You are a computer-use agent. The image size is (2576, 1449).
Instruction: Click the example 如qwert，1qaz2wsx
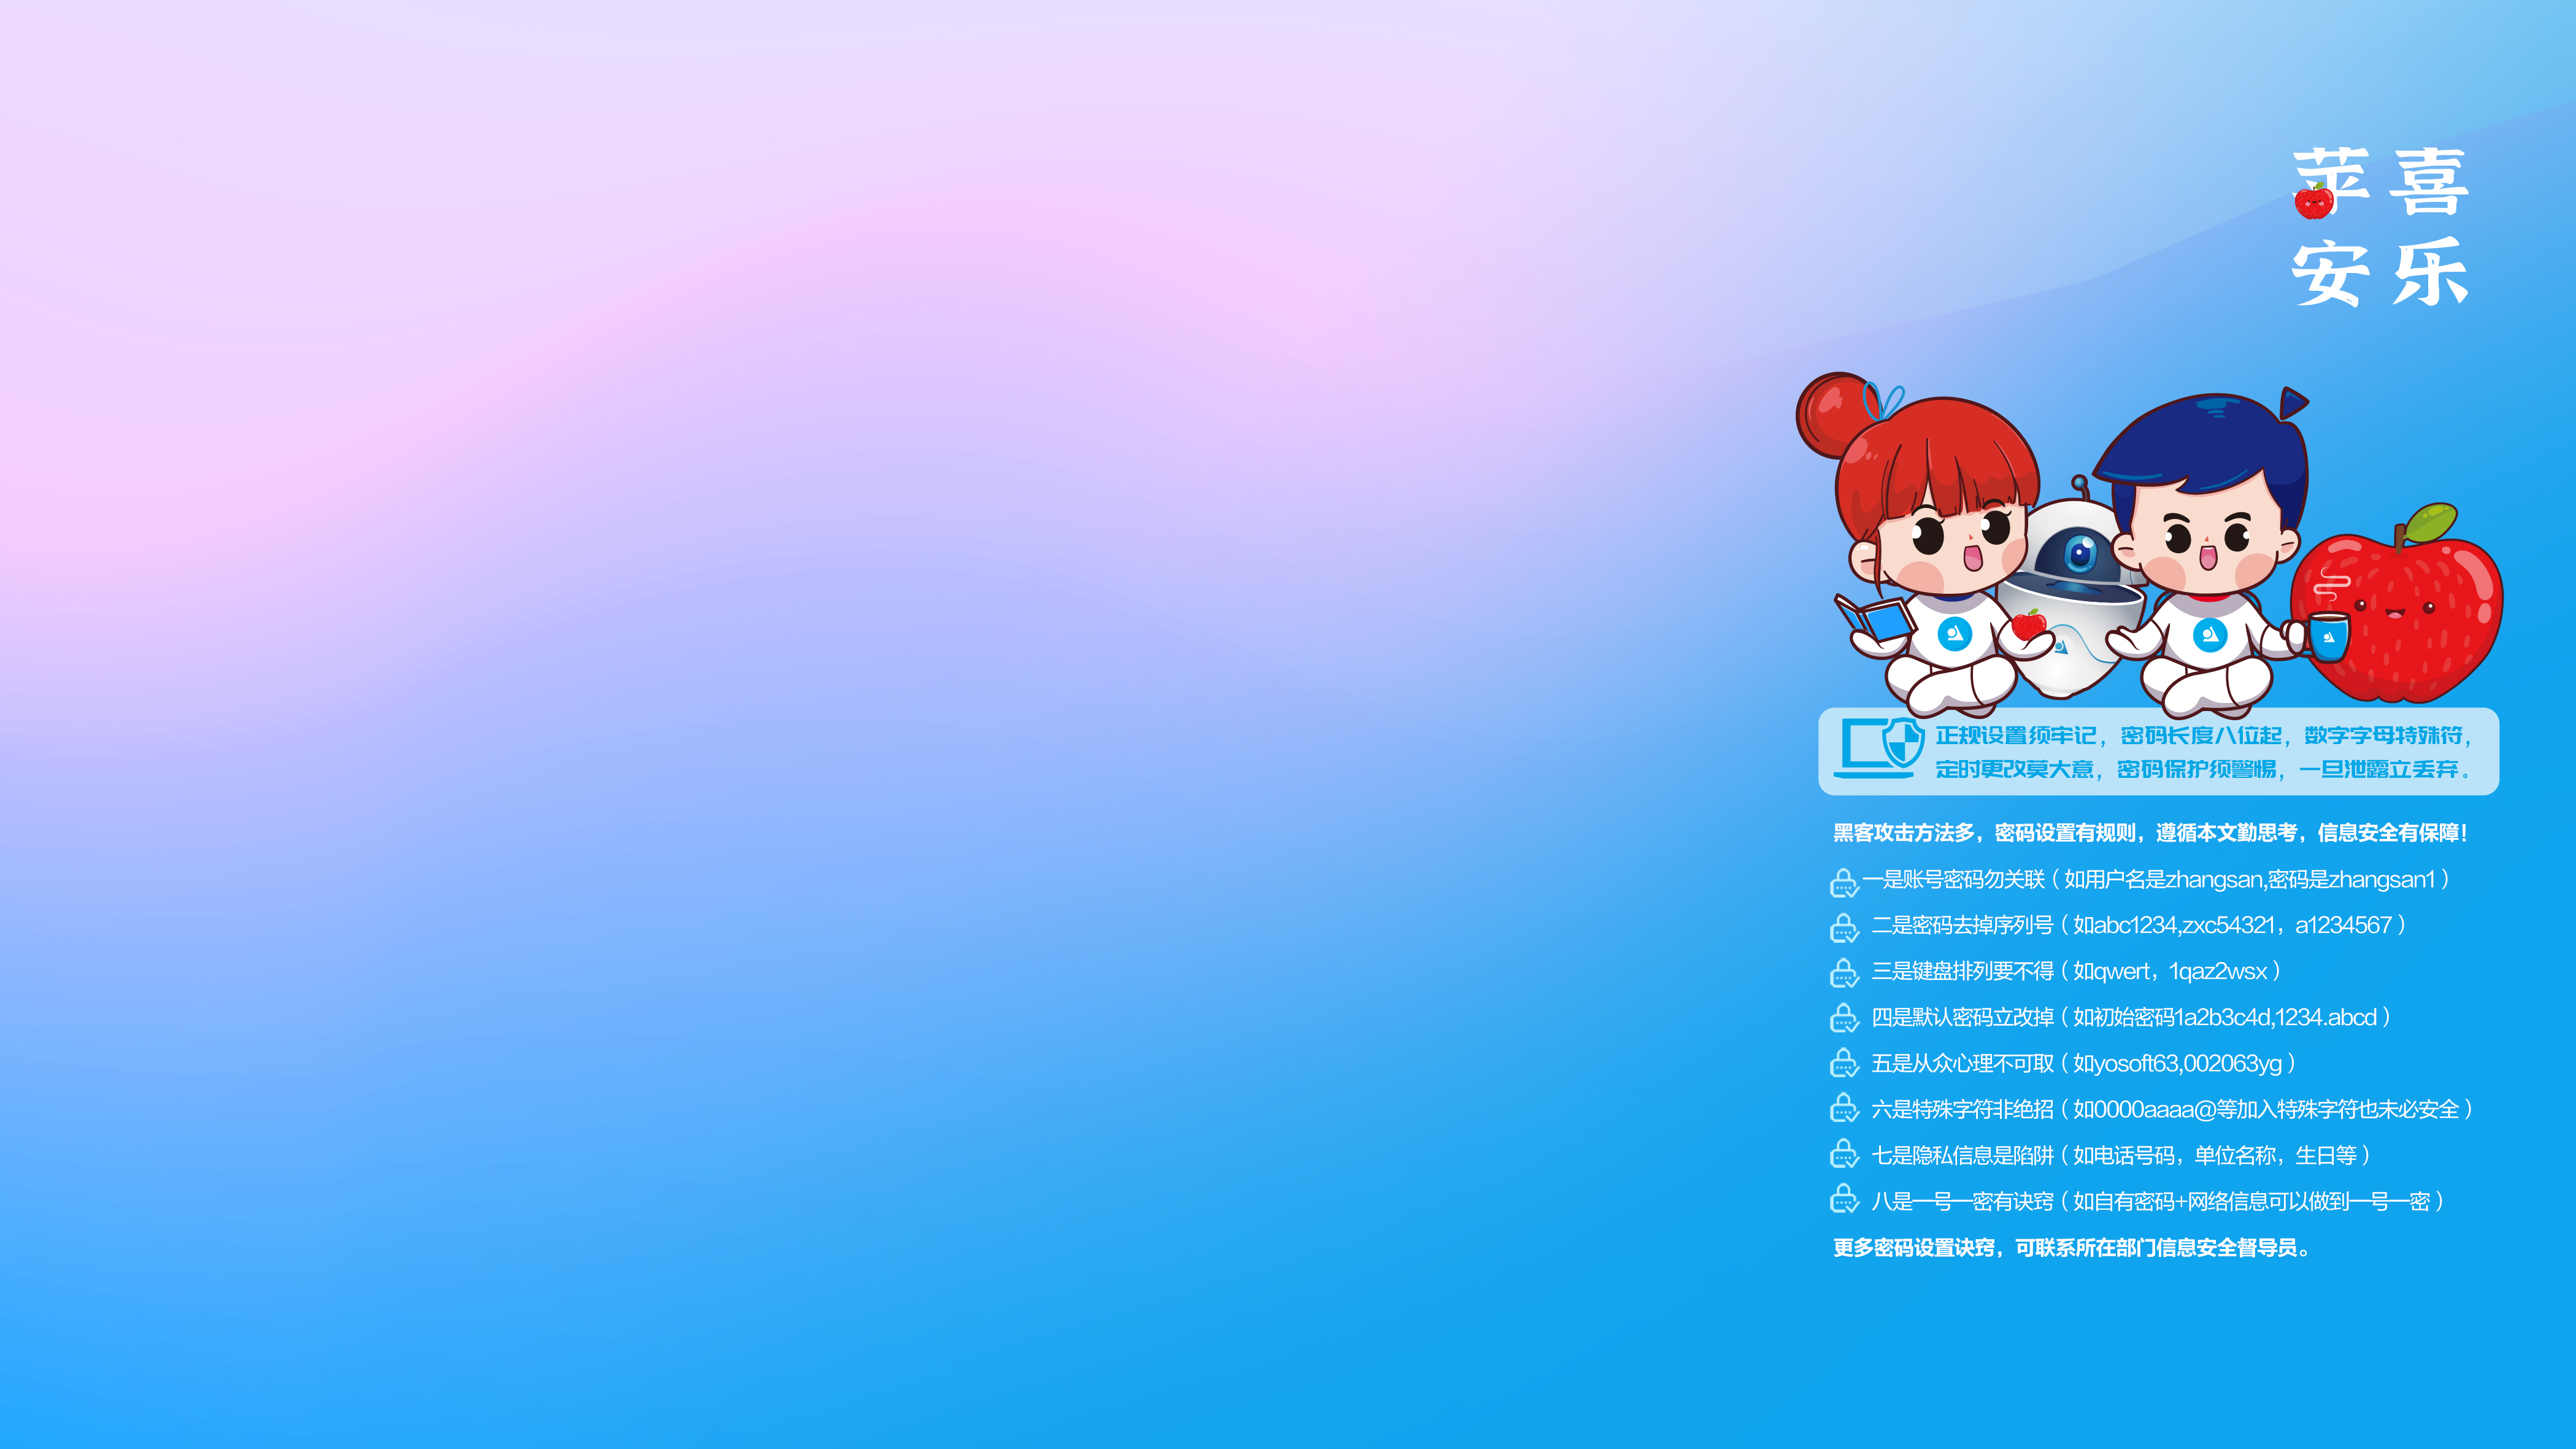pos(2170,971)
